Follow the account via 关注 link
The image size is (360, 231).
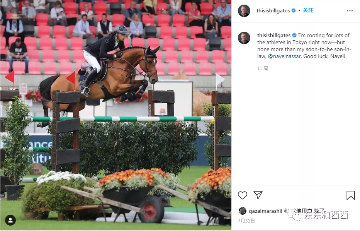(x=308, y=10)
